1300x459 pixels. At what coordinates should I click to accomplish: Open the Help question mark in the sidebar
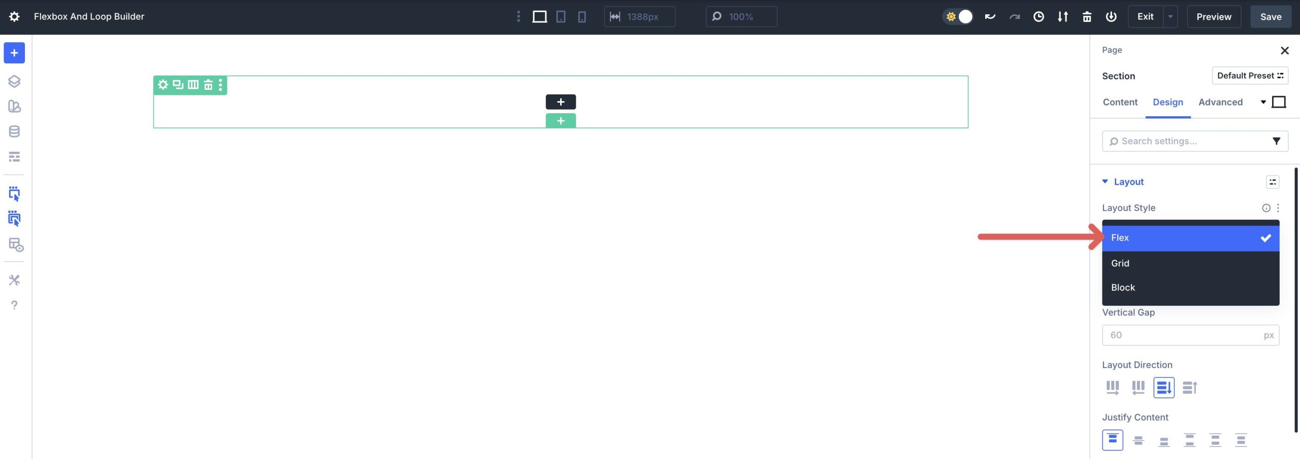click(14, 305)
